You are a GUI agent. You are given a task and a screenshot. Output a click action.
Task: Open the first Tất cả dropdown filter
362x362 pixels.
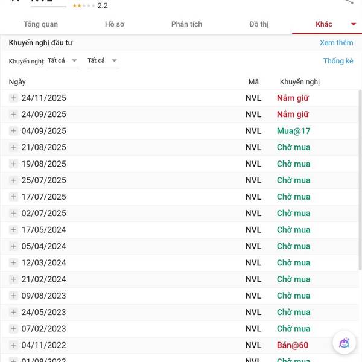pos(63,60)
